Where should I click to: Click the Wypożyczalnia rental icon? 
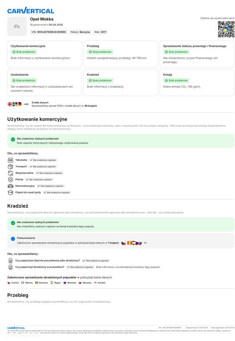(x=11, y=173)
